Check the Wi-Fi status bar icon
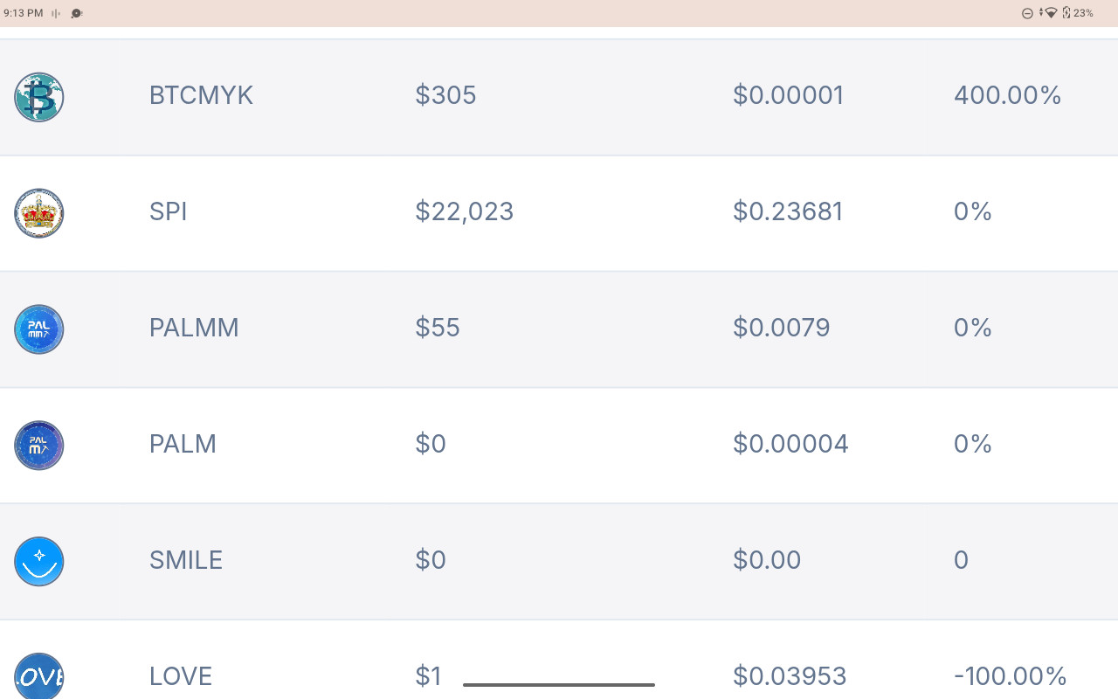Screen dimensions: 1118x699 pyautogui.click(x=1050, y=13)
